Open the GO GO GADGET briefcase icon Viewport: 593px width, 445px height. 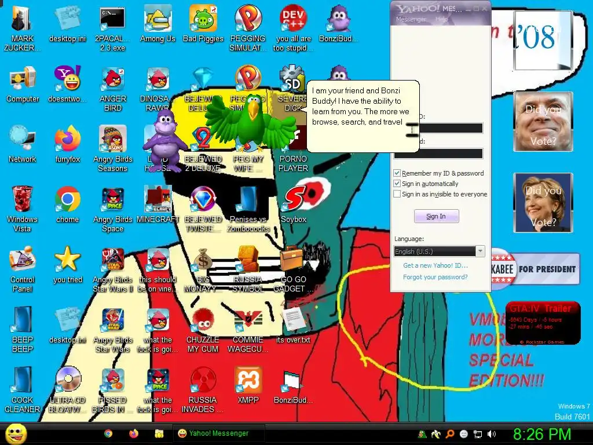294,269
